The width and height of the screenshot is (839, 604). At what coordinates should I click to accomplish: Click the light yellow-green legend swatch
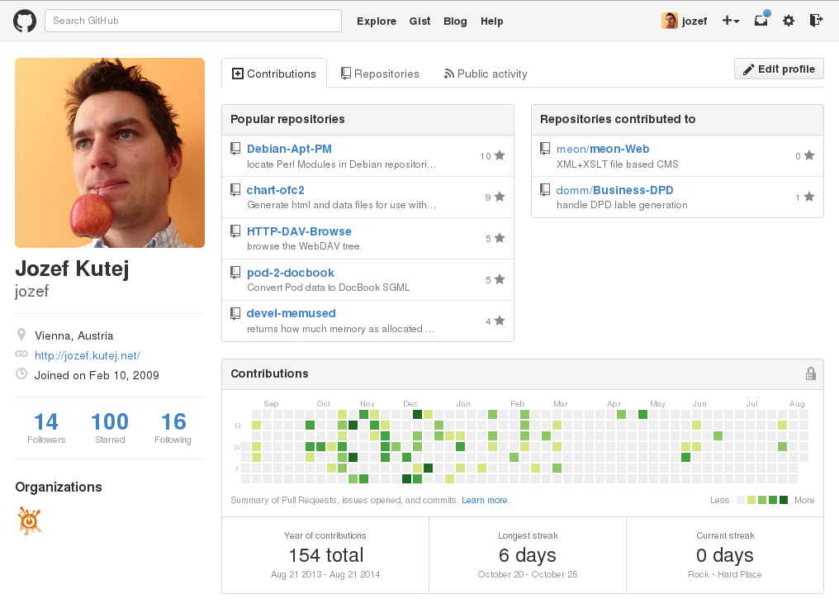(751, 500)
